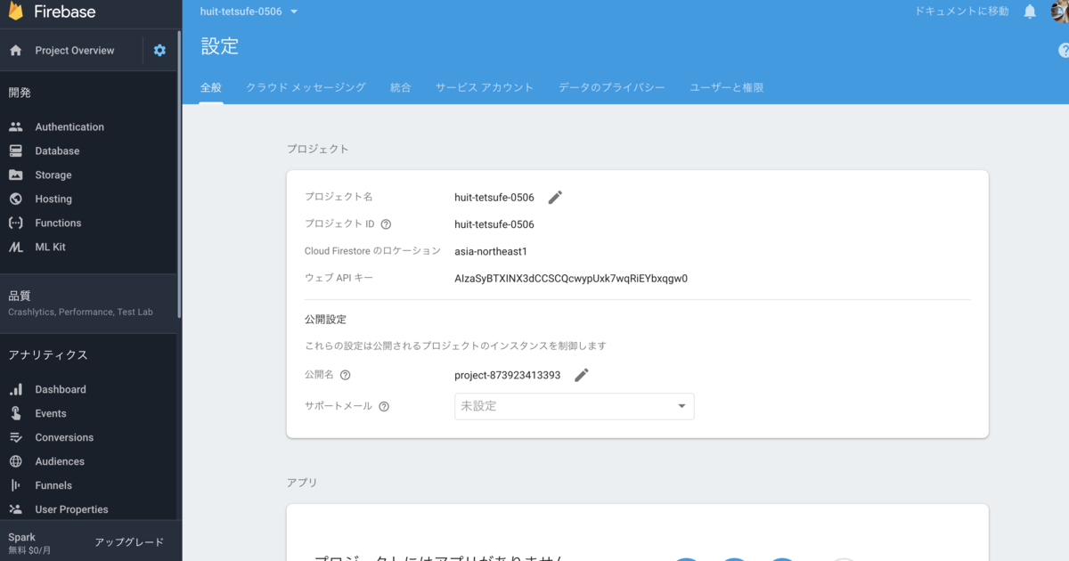The image size is (1069, 561).
Task: Click the Storage image icon
Action: [x=15, y=175]
